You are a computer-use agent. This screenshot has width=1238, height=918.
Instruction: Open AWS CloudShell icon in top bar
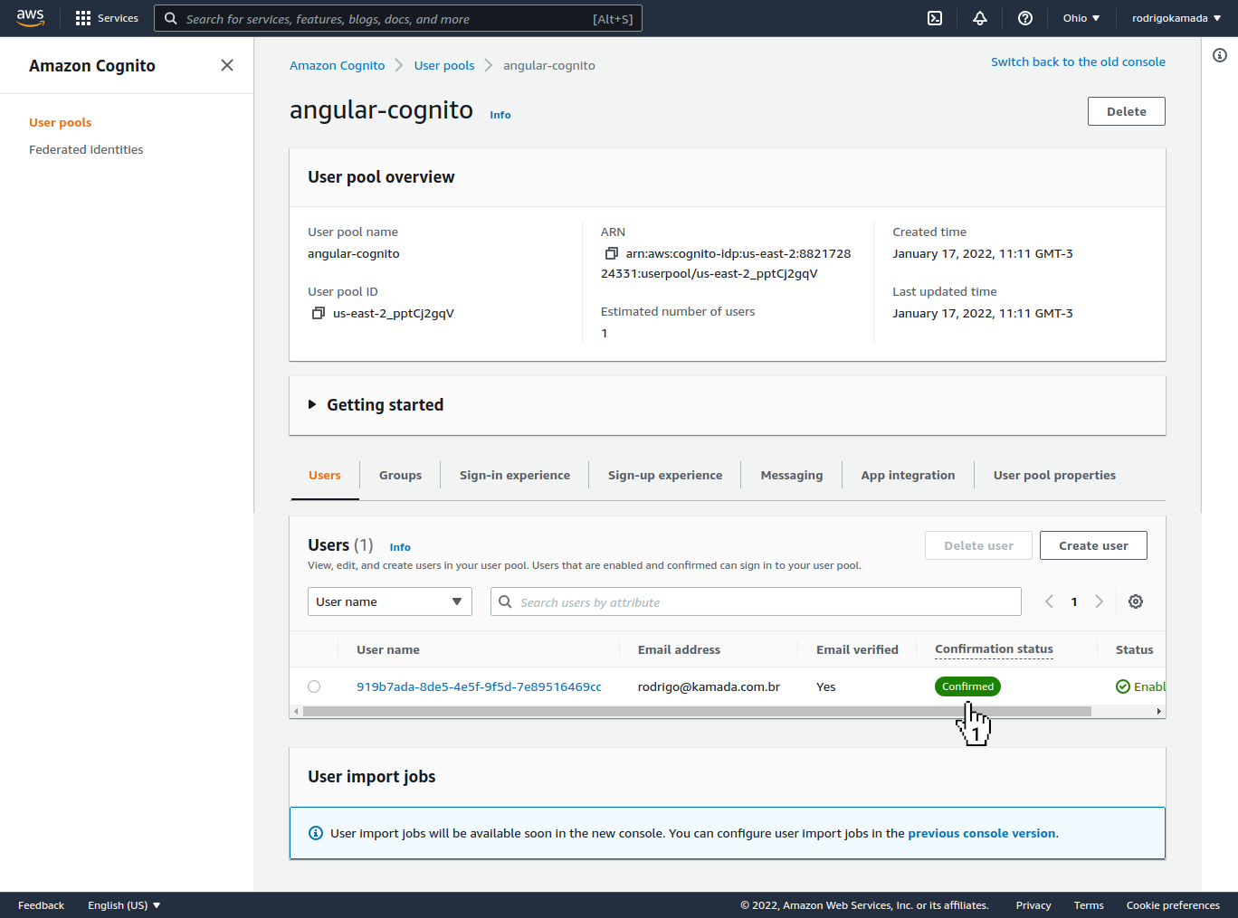point(935,18)
